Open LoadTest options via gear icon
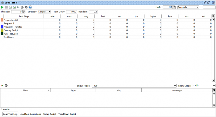The image size is (216, 117). [26, 7]
